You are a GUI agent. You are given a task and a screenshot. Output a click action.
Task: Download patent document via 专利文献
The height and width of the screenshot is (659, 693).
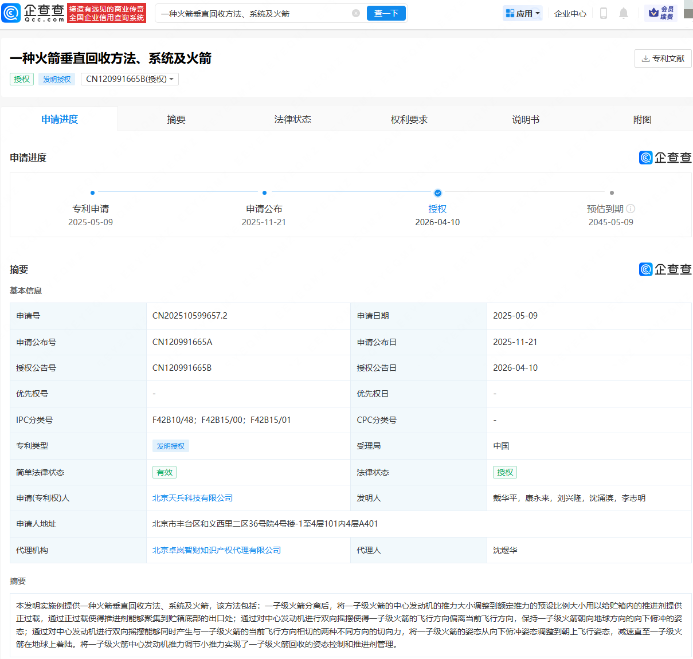pyautogui.click(x=663, y=58)
